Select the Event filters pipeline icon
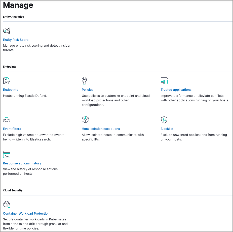 coord(7,120)
